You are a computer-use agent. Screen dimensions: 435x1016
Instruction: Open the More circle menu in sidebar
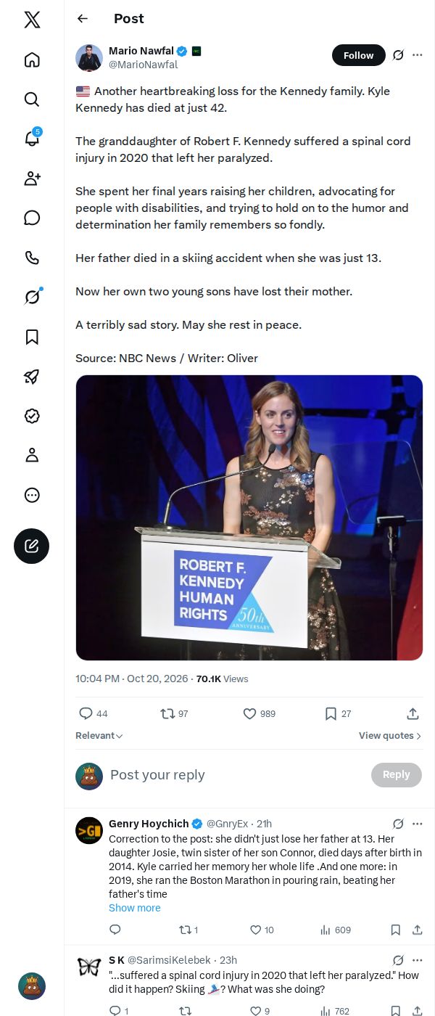pos(32,495)
